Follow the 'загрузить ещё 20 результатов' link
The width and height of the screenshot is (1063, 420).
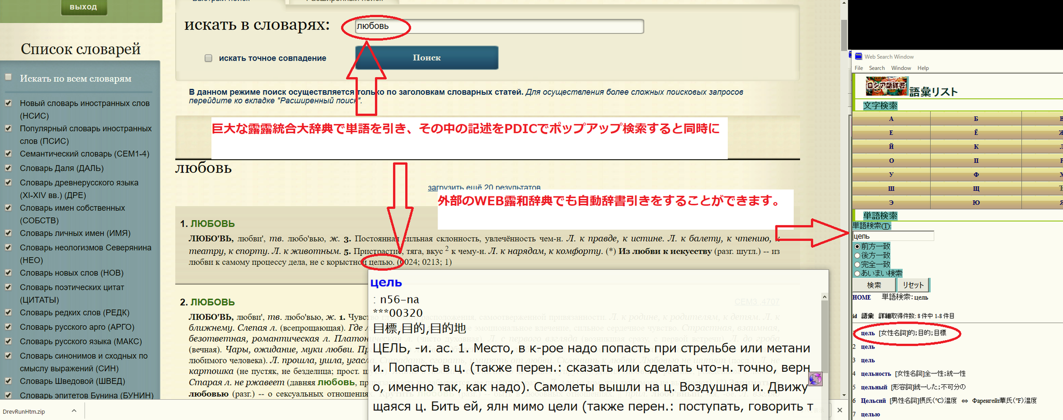click(484, 187)
